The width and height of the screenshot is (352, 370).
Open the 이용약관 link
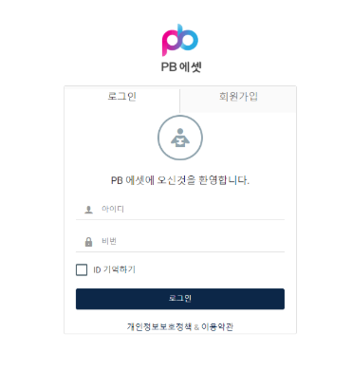click(217, 326)
